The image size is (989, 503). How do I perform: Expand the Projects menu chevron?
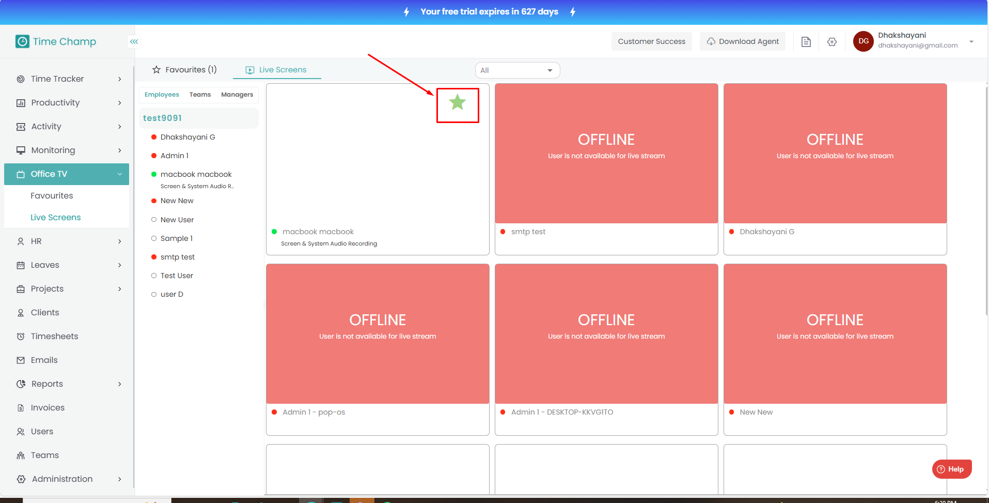[x=120, y=289]
